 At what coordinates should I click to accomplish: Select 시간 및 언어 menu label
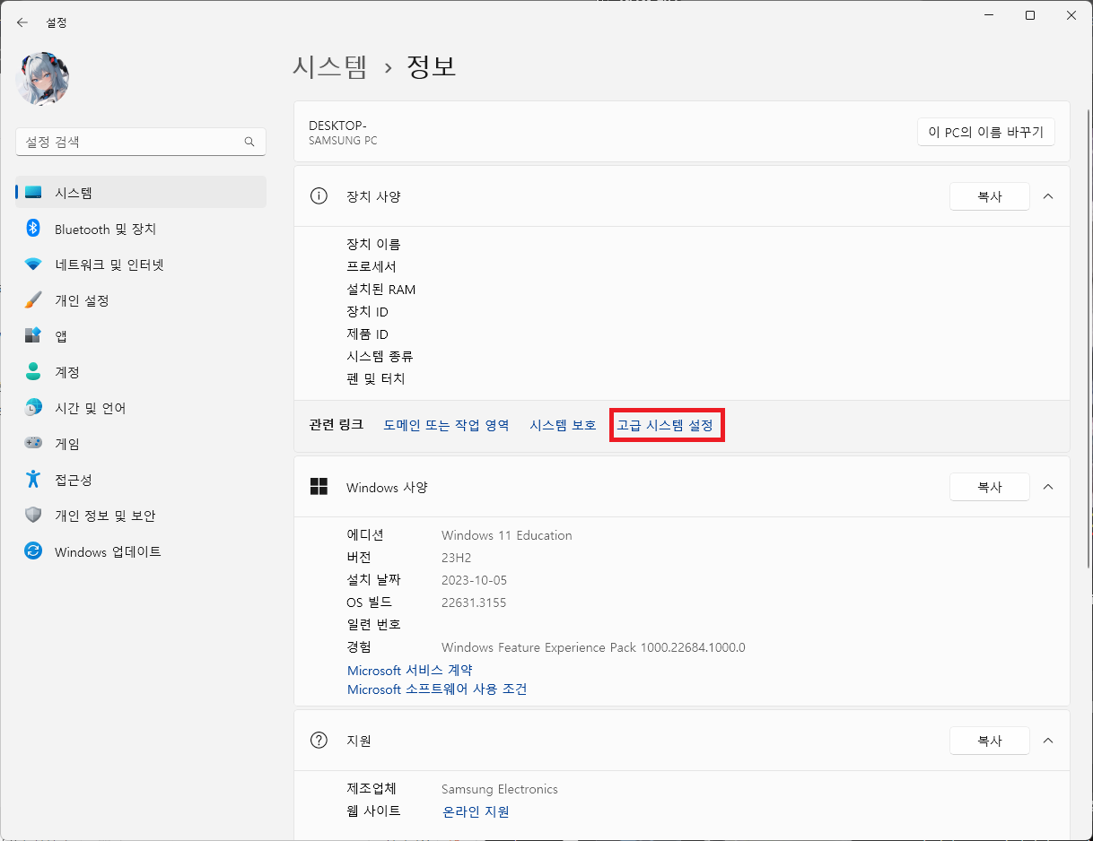tap(91, 409)
